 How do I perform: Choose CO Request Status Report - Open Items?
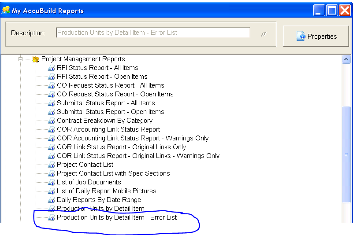(x=115, y=94)
